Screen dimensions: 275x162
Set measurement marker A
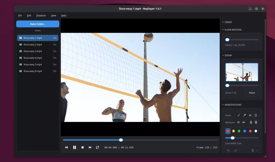coord(251,122)
